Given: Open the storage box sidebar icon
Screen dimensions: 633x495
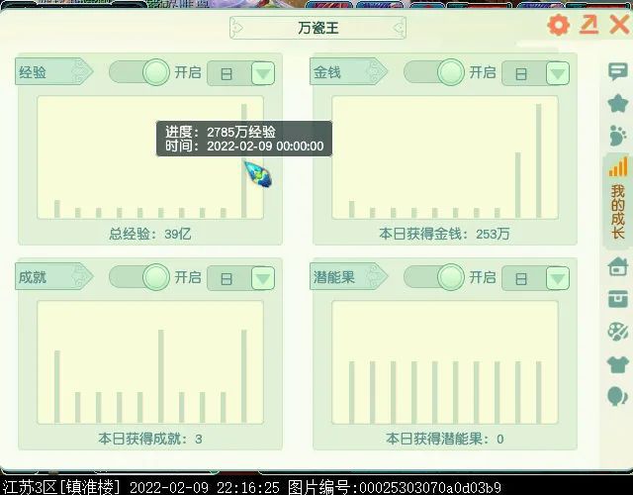Looking at the screenshot, I should tap(617, 299).
